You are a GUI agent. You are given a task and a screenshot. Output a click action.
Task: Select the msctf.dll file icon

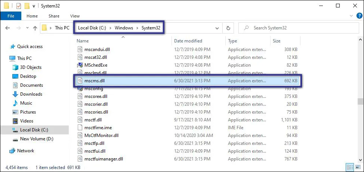(x=80, y=120)
